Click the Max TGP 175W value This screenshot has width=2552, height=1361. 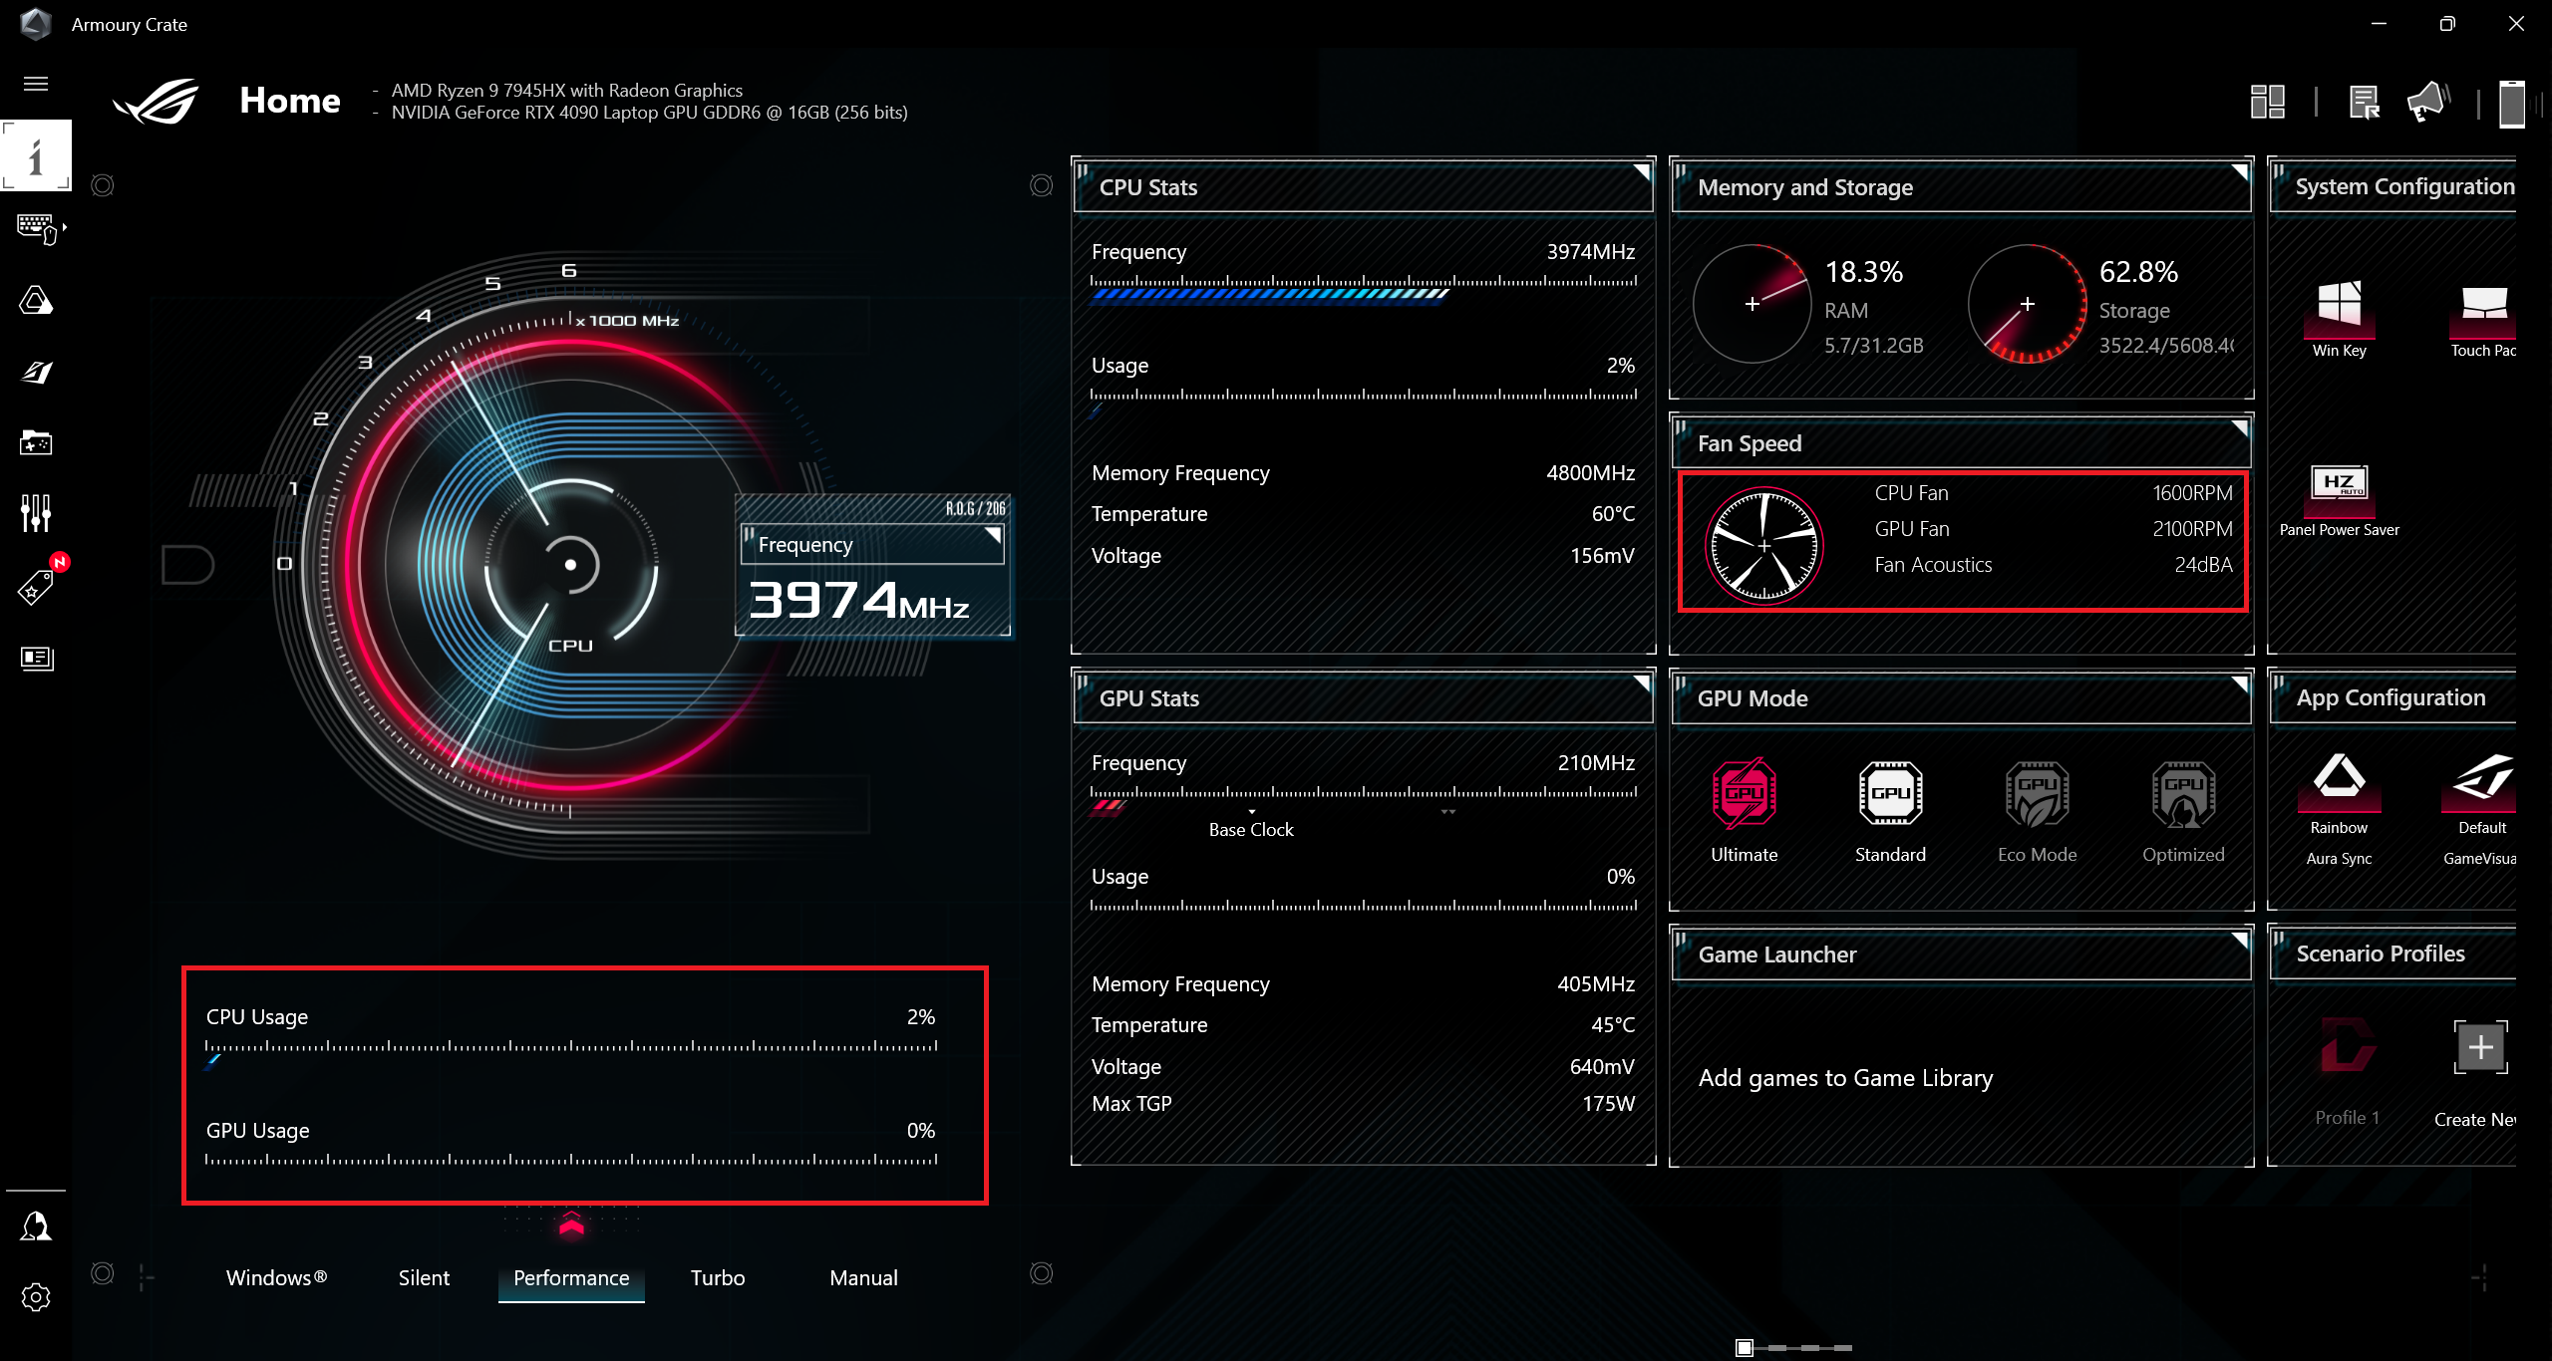pyautogui.click(x=1608, y=1104)
